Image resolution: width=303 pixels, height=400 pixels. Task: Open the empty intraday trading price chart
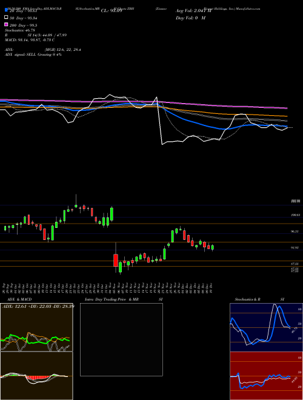121,339
